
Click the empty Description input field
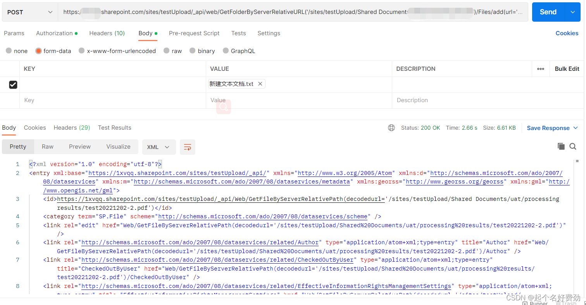(488, 100)
